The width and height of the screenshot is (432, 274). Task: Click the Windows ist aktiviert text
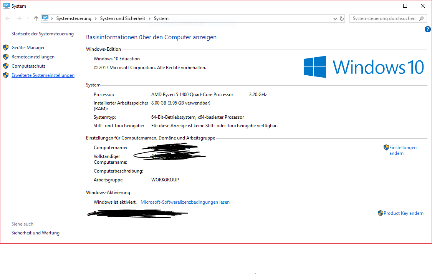pyautogui.click(x=115, y=202)
